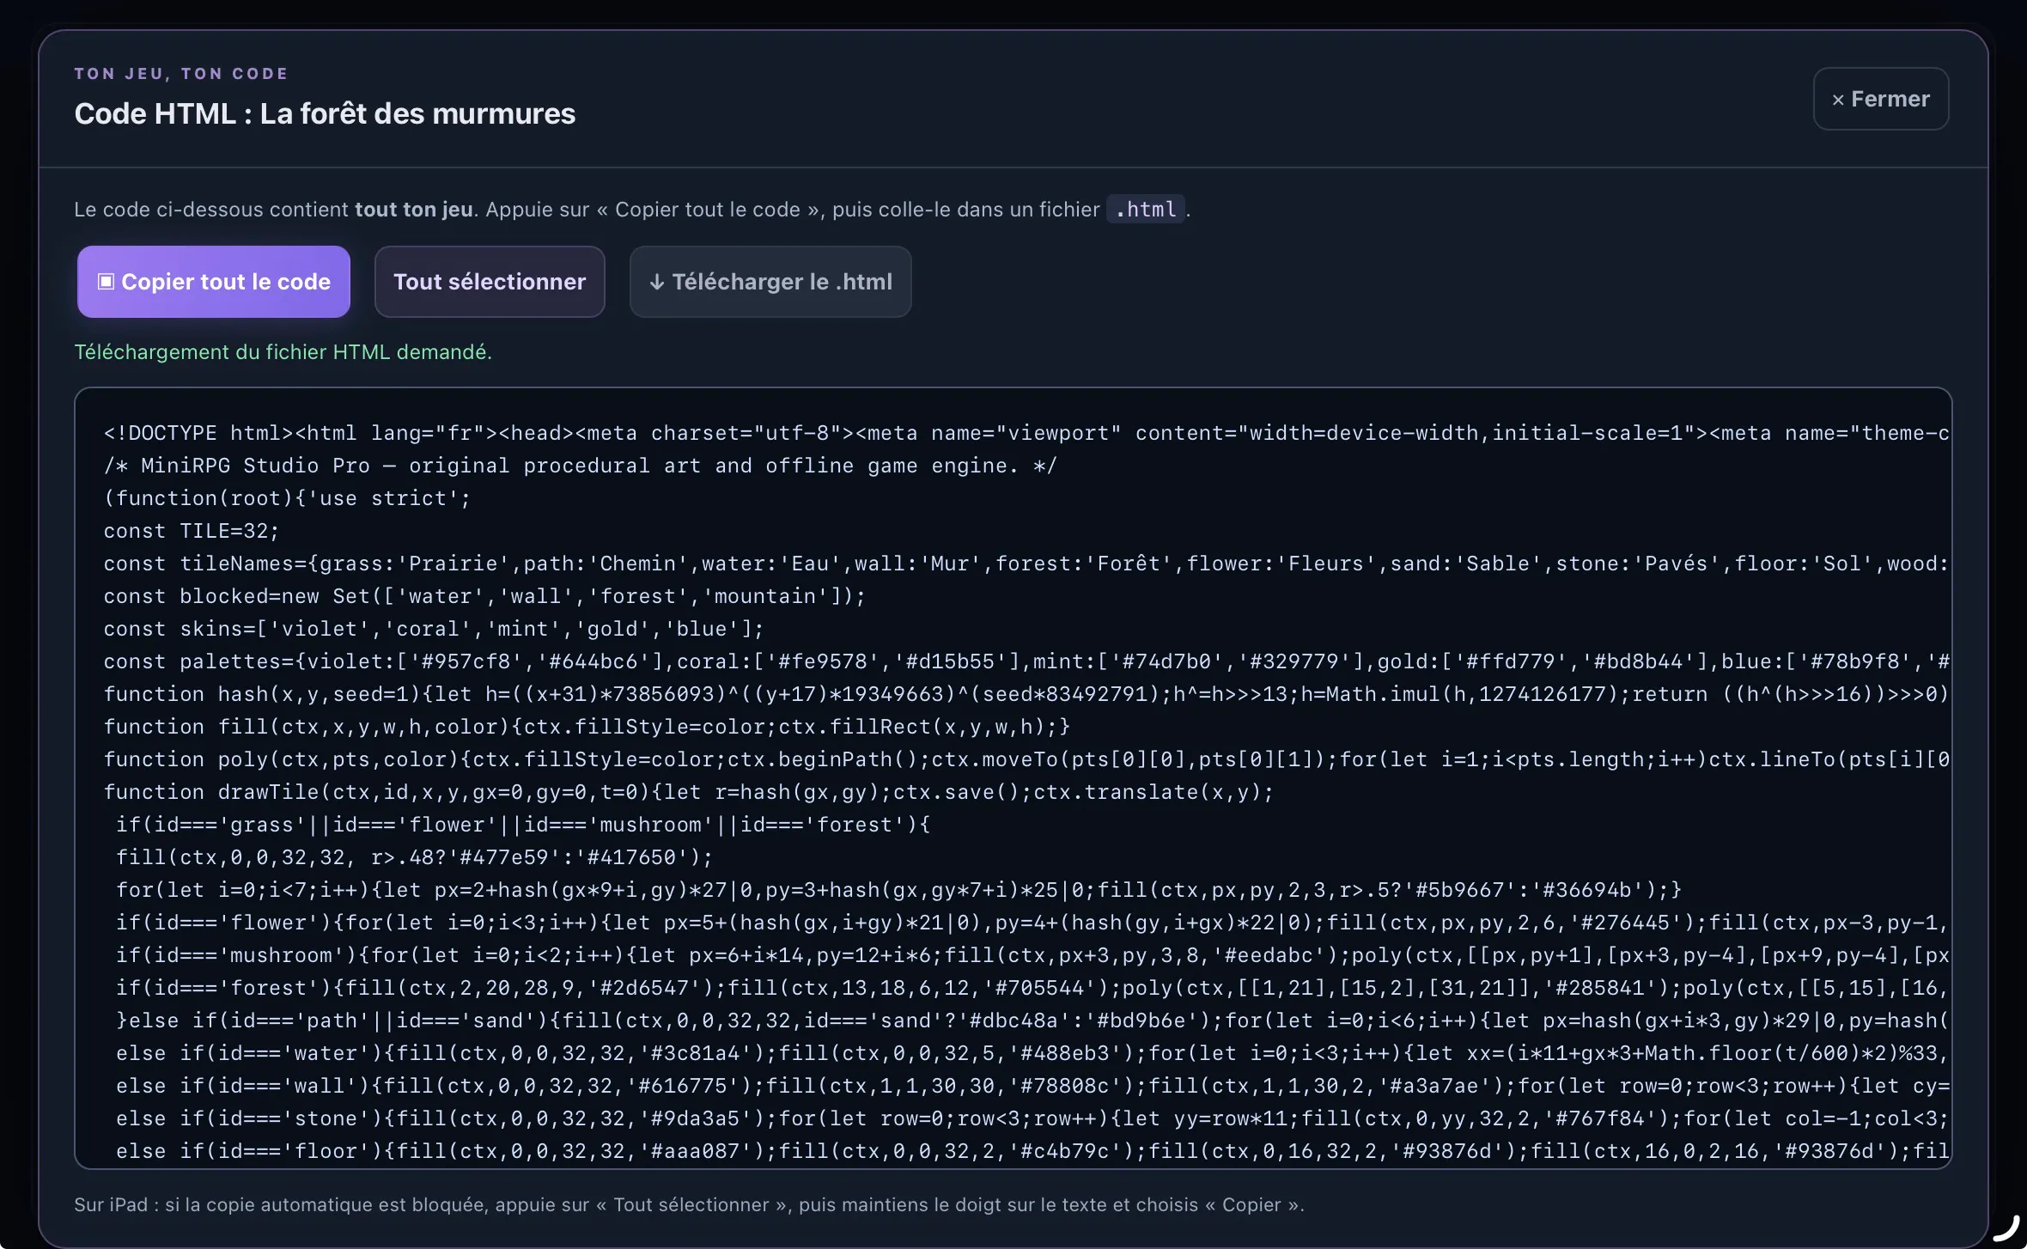Click the line if(id==='mushroom'){for(let
The height and width of the screenshot is (1249, 2027).
click(1032, 955)
